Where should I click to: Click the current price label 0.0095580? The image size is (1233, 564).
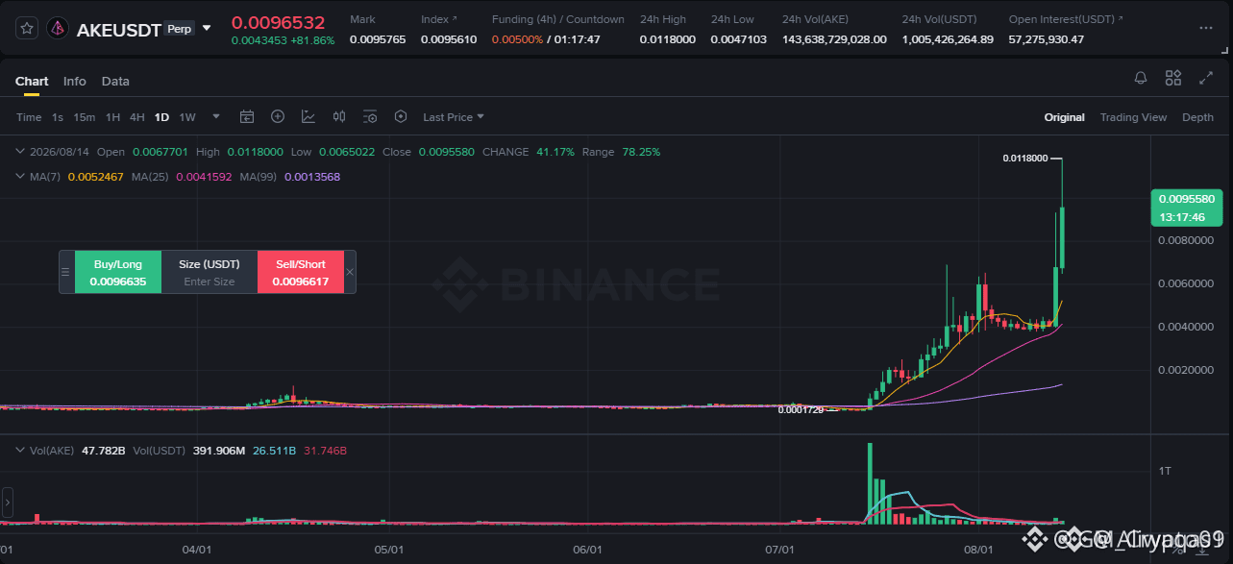[1187, 199]
